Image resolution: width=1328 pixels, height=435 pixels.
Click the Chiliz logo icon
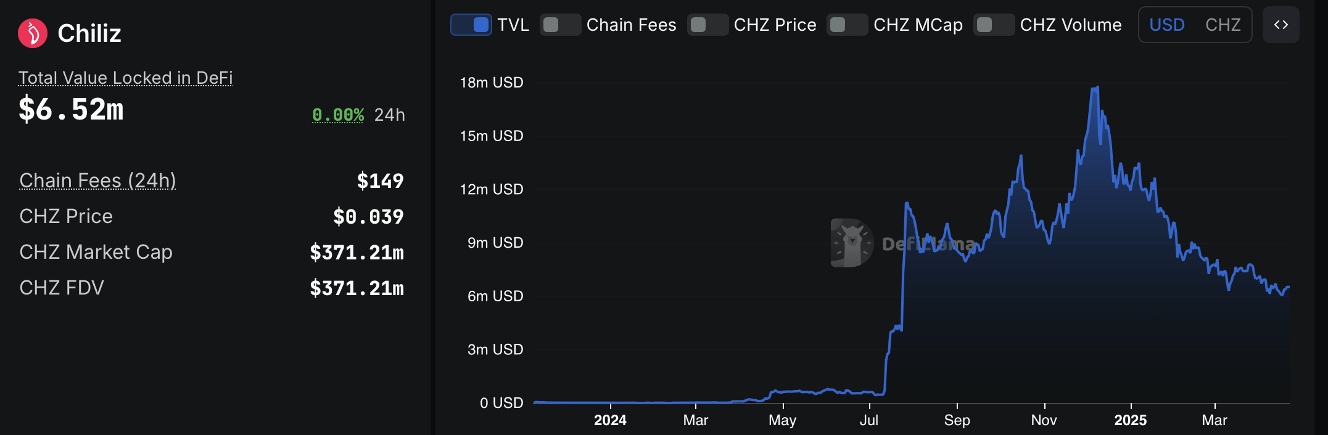pyautogui.click(x=33, y=33)
